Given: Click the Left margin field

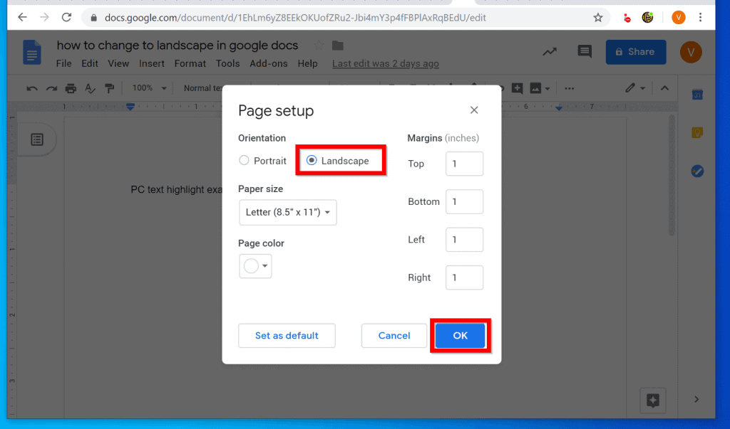Looking at the screenshot, I should (464, 240).
